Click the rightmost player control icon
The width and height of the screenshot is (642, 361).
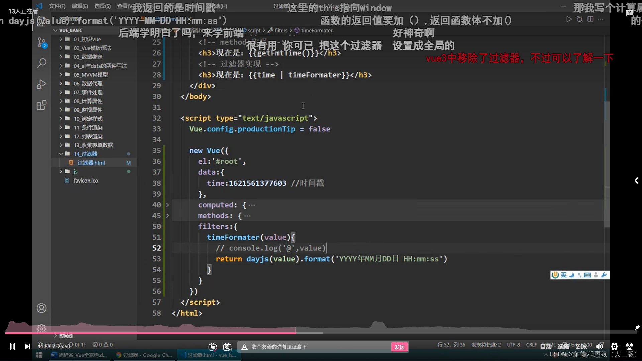click(629, 346)
